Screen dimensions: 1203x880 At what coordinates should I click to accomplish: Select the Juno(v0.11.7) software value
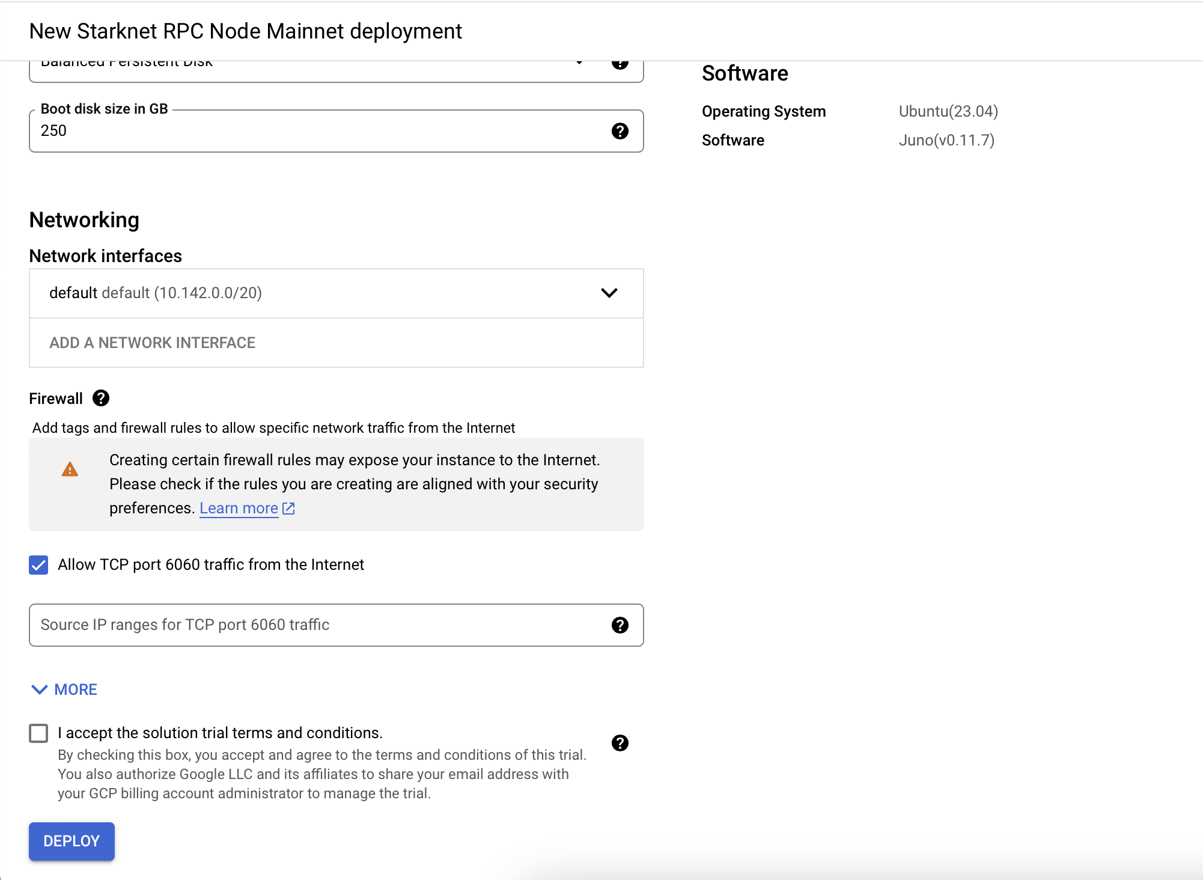click(x=946, y=140)
